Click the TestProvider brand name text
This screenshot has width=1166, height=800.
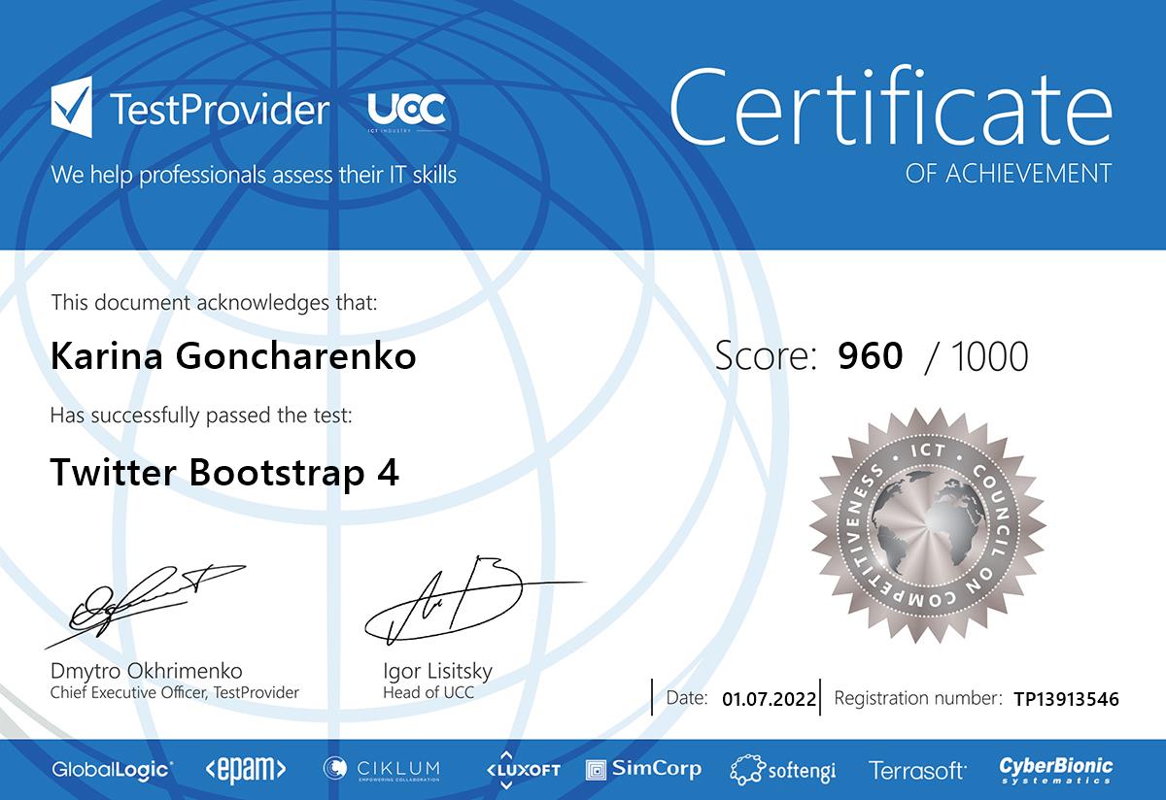tap(220, 111)
